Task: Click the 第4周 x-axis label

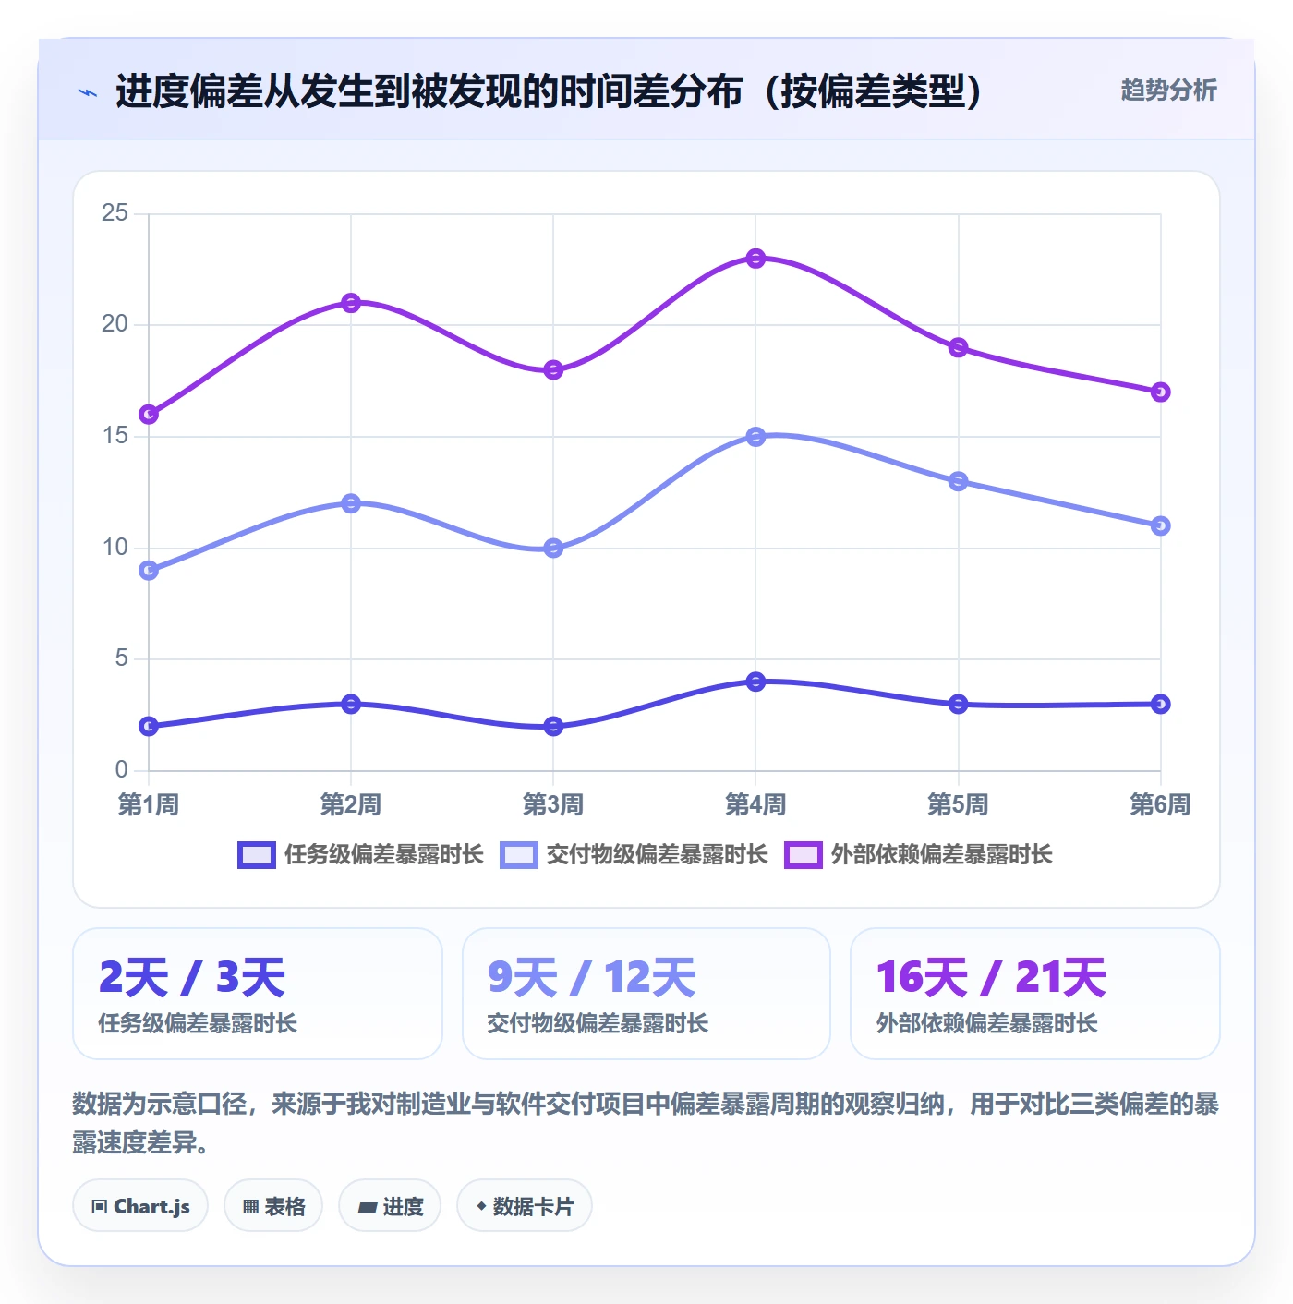Action: (755, 804)
